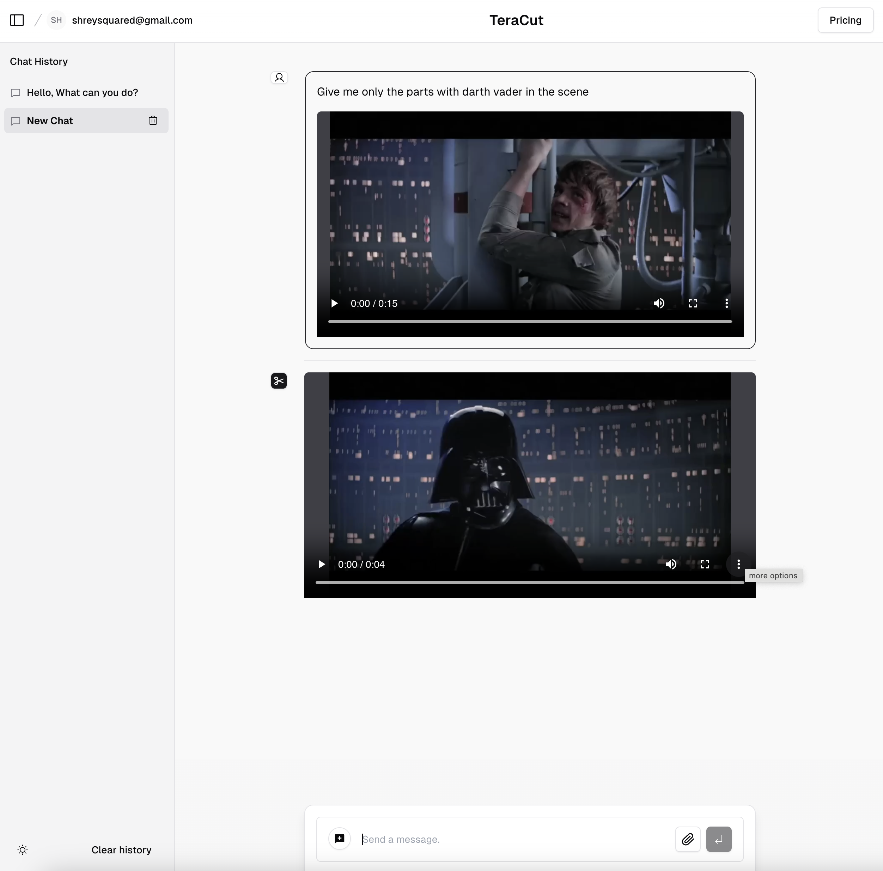The width and height of the screenshot is (883, 871).
Task: Open the Pricing page
Action: [x=845, y=20]
